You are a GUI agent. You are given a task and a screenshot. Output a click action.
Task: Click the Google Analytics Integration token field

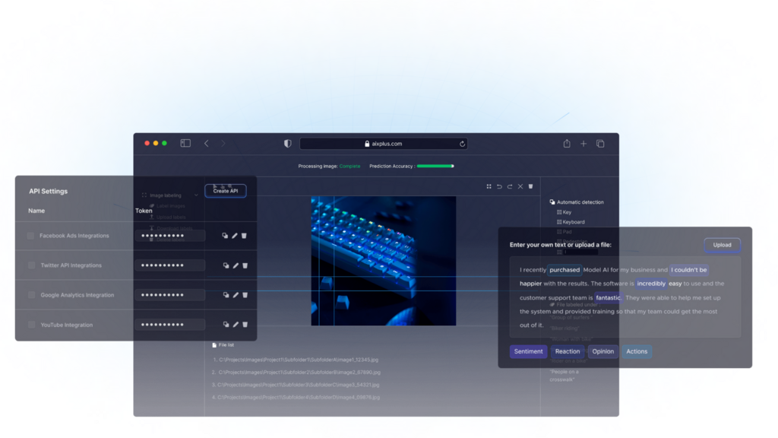(169, 295)
